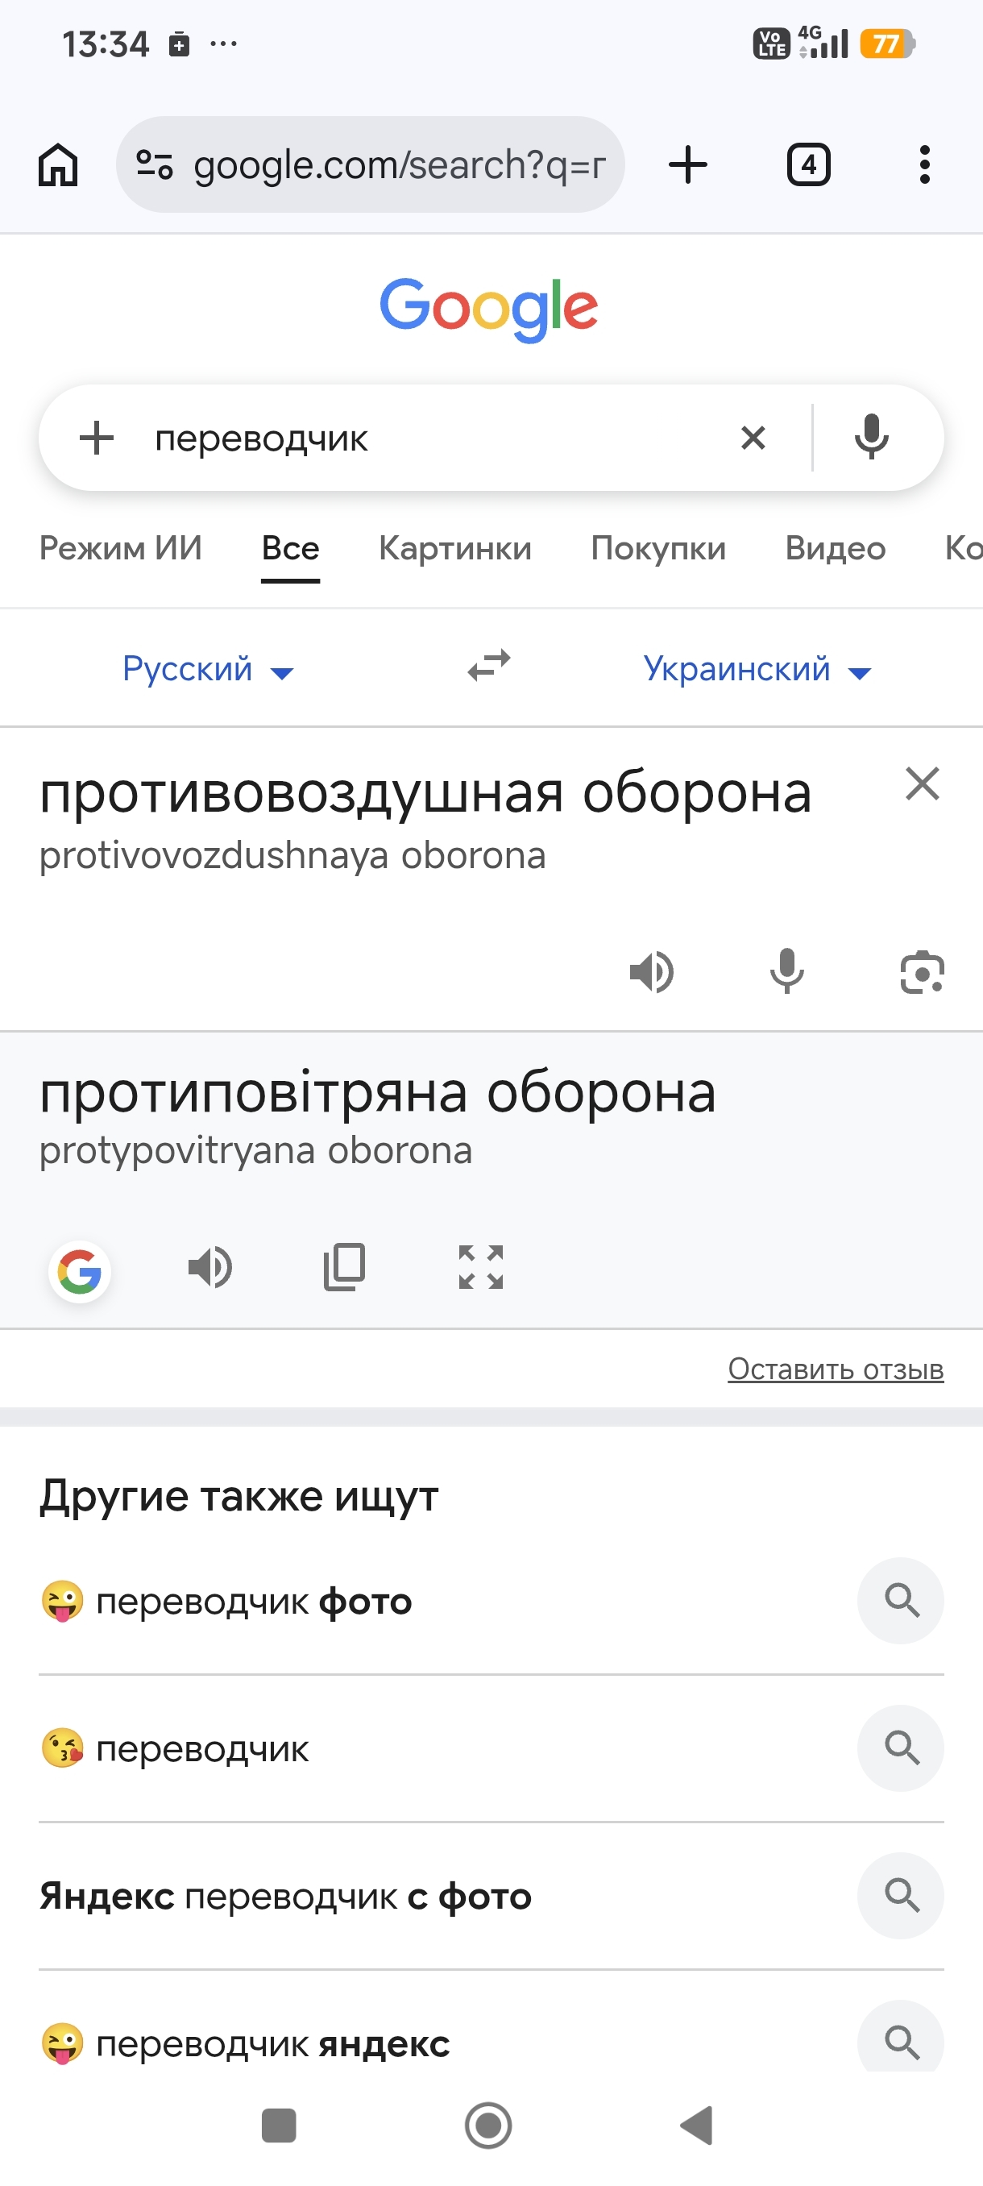Screen dimensions: 983x2186
Task: Open the tab switcher showing 4 tabs
Action: click(808, 164)
